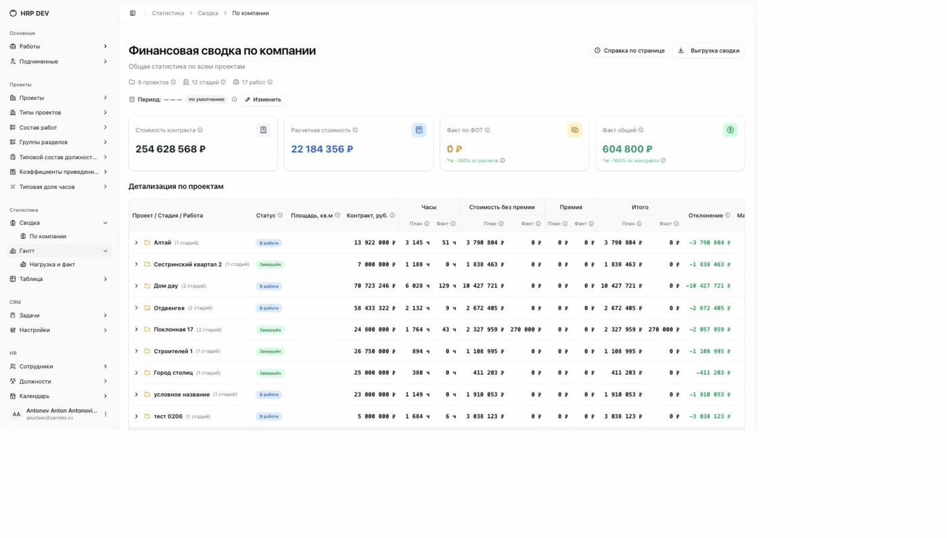Open the Сотрудники menu item

58,367
